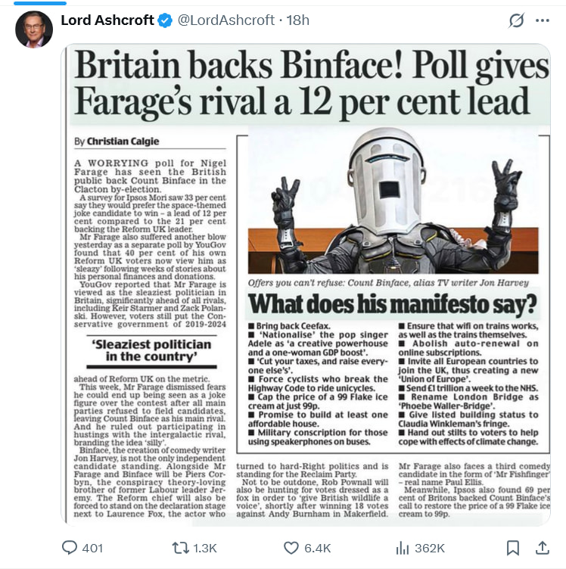Viewport: 566px width, 569px height.
Task: Open the 18h timestamp link
Action: 298,20
